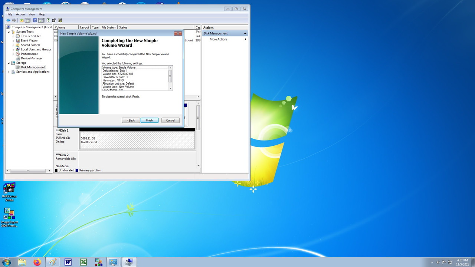Open Microsoft Word from the taskbar

(x=68, y=262)
